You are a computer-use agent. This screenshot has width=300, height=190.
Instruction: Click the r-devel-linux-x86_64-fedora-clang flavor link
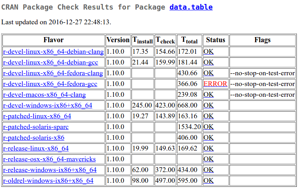tap(53, 73)
